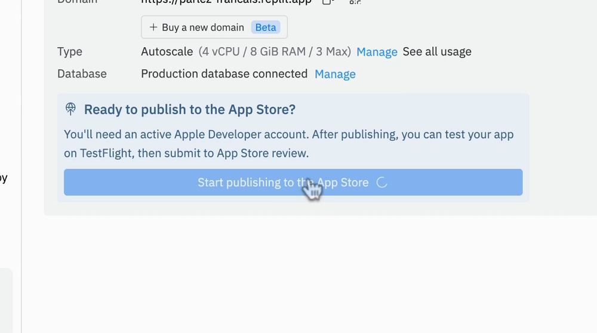Click the left panel divider line

(21, 179)
